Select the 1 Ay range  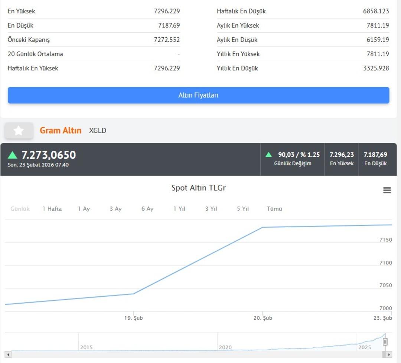pos(84,209)
